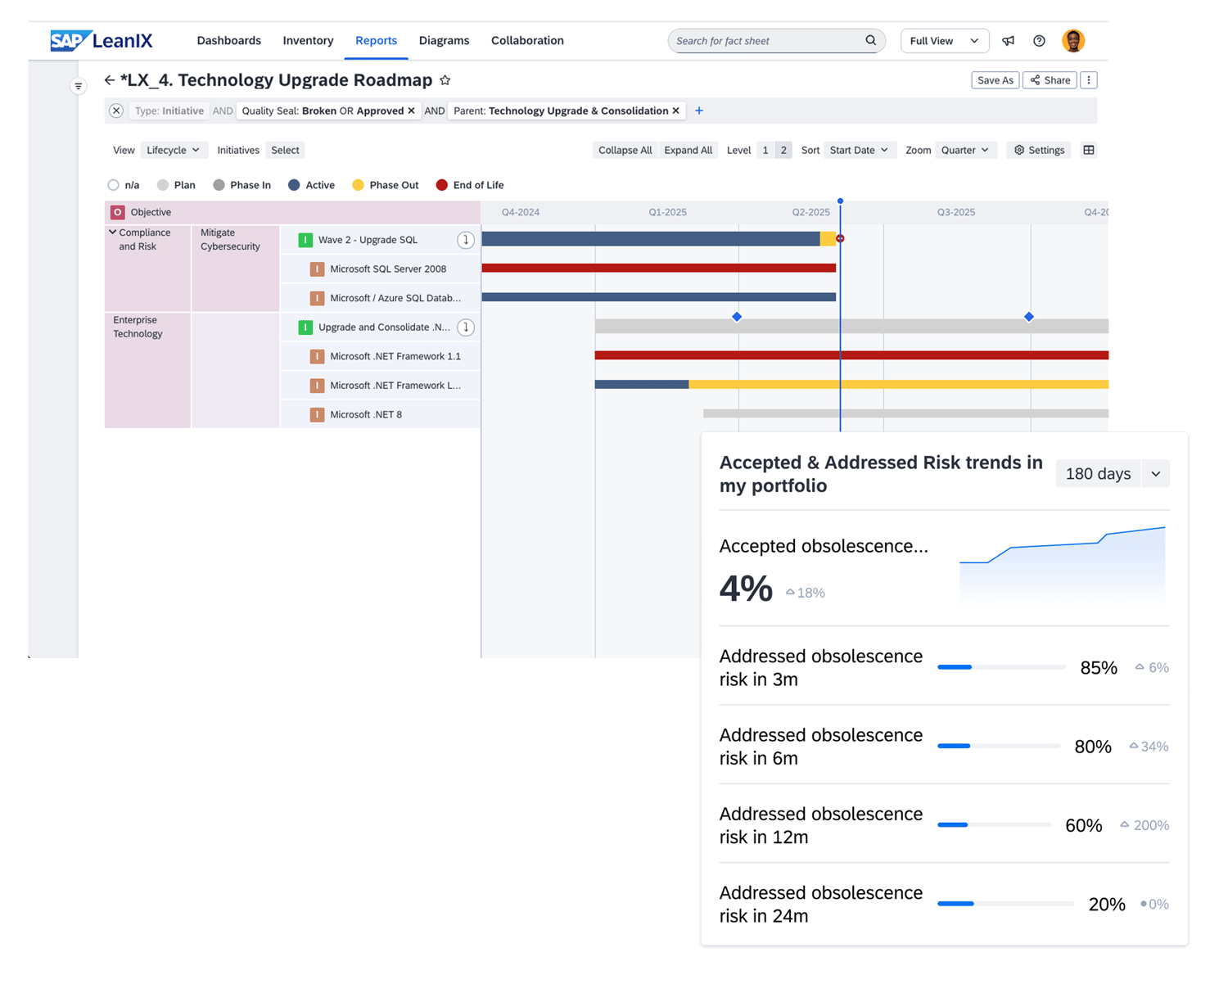Open the announcements megaphone icon
Viewport: 1228px width, 984px height.
click(1008, 40)
